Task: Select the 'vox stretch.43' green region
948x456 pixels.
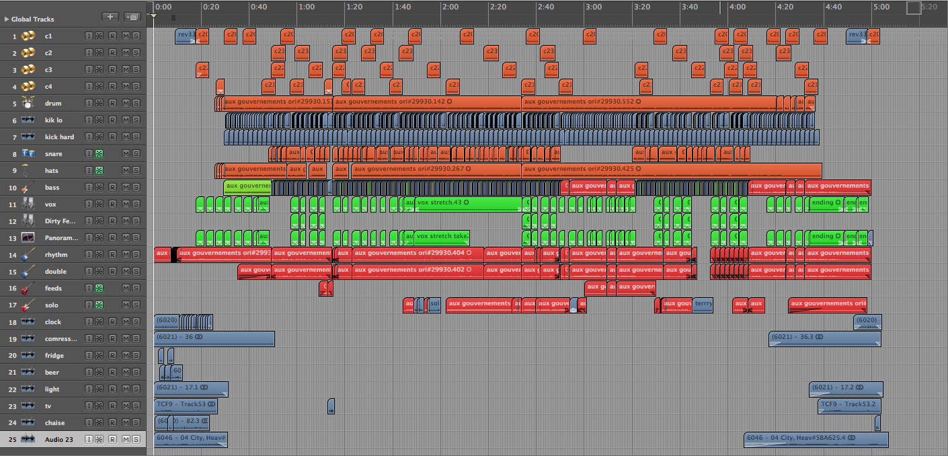Action: (x=469, y=202)
